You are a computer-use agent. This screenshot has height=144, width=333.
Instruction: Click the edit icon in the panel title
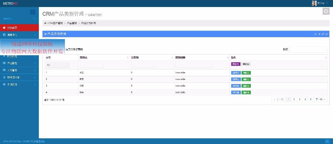pyautogui.click(x=45, y=34)
